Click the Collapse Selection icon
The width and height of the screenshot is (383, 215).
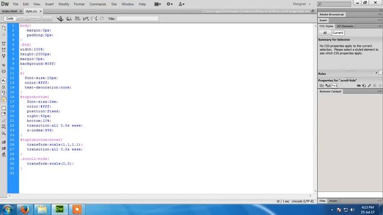tap(4, 50)
